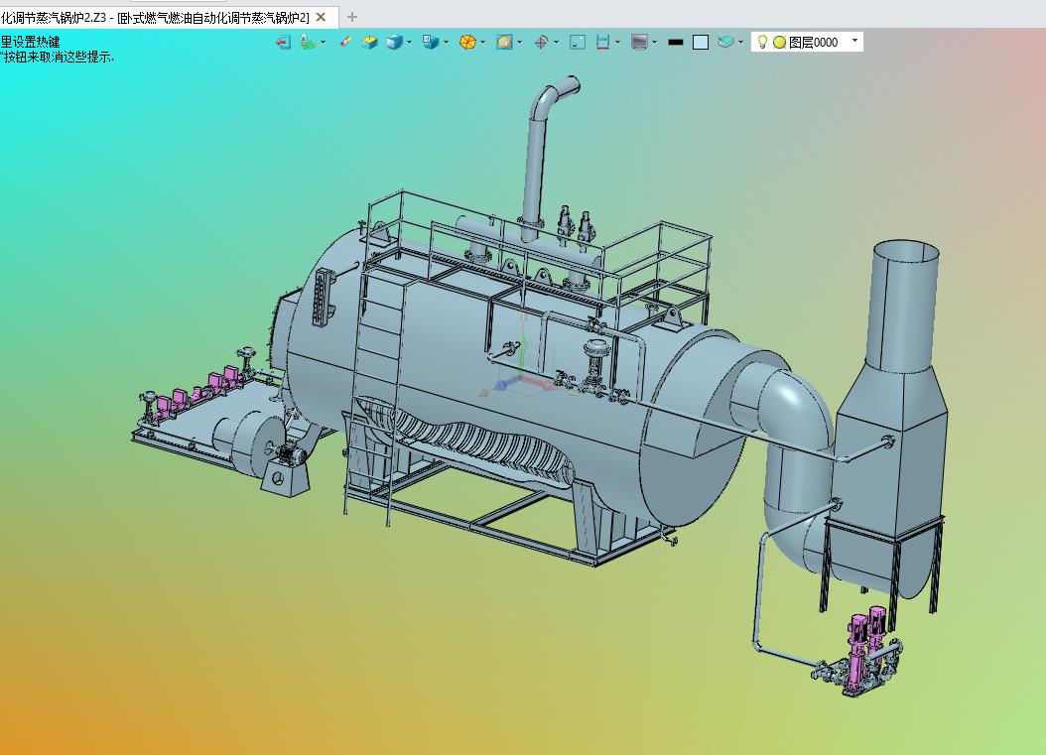1046x755 pixels.
Task: Click the black line color swatch
Action: point(676,42)
